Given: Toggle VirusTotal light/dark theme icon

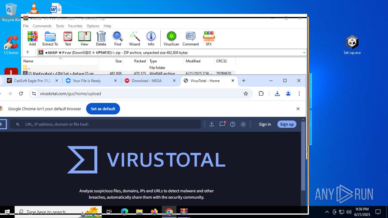Looking at the screenshot, I should [243, 124].
